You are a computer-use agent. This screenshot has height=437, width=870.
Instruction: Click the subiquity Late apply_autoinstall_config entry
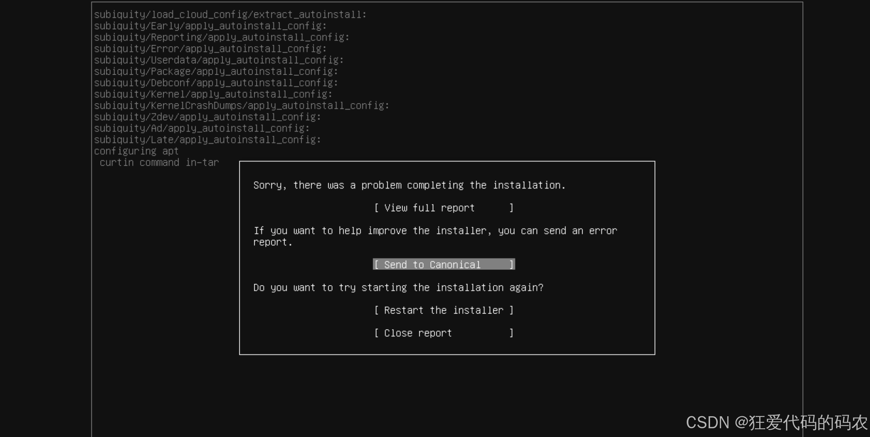pos(207,139)
